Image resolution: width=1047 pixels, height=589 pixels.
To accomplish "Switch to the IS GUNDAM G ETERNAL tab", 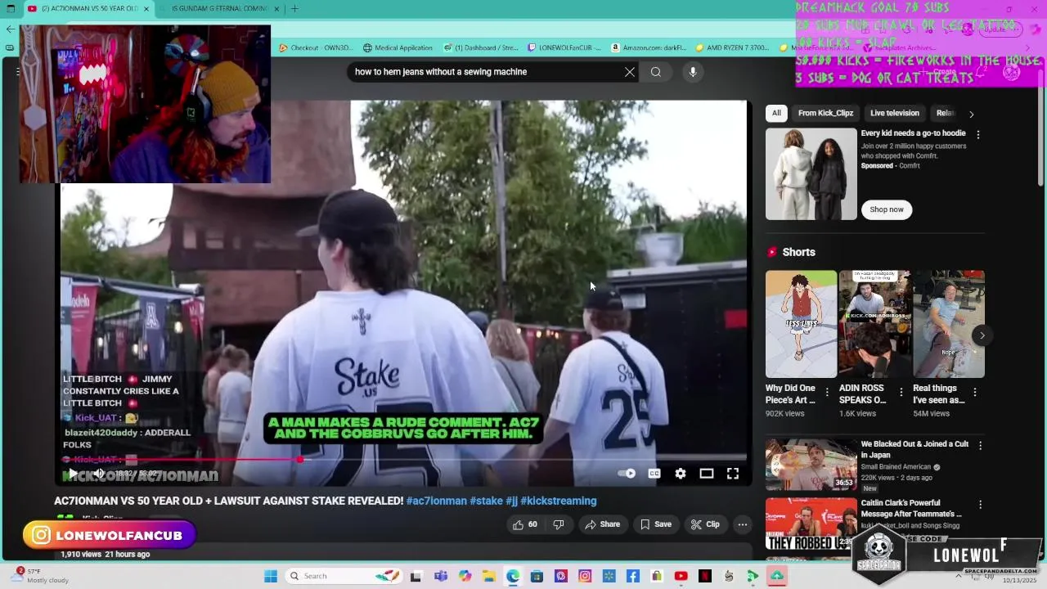I will coord(219,9).
